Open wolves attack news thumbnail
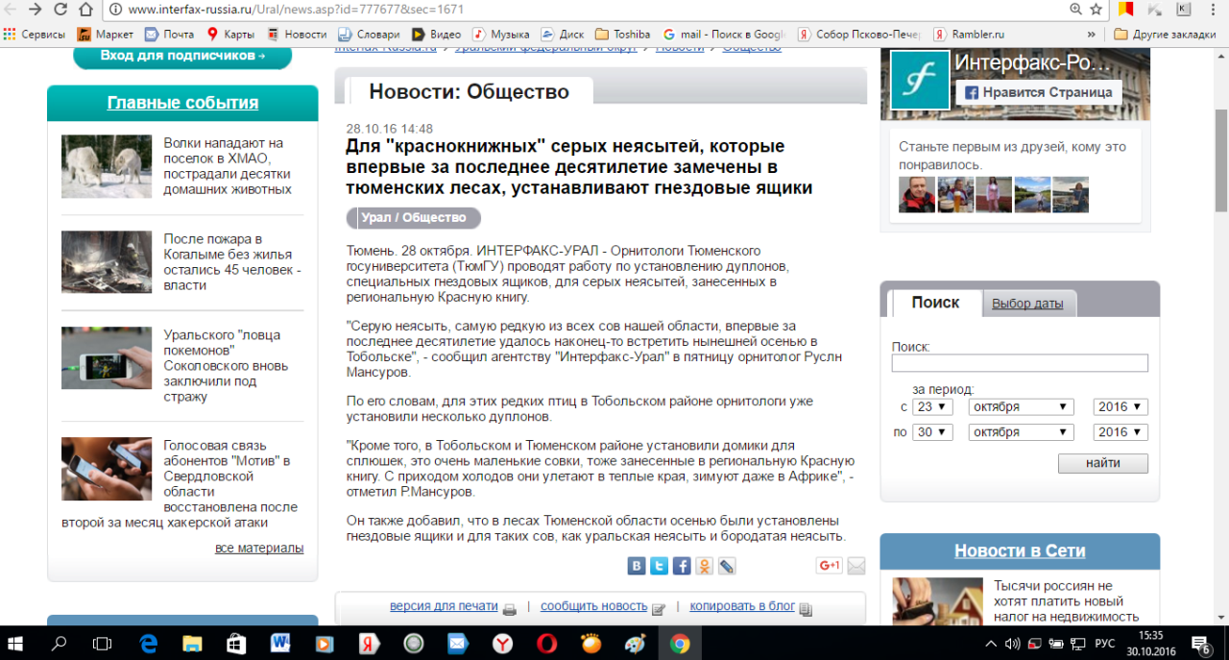The width and height of the screenshot is (1229, 660). coord(107,166)
